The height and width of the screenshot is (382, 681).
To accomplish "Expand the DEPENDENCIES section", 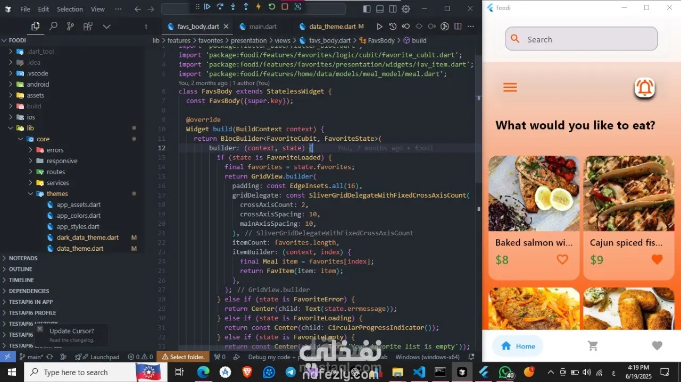I will click(x=29, y=291).
